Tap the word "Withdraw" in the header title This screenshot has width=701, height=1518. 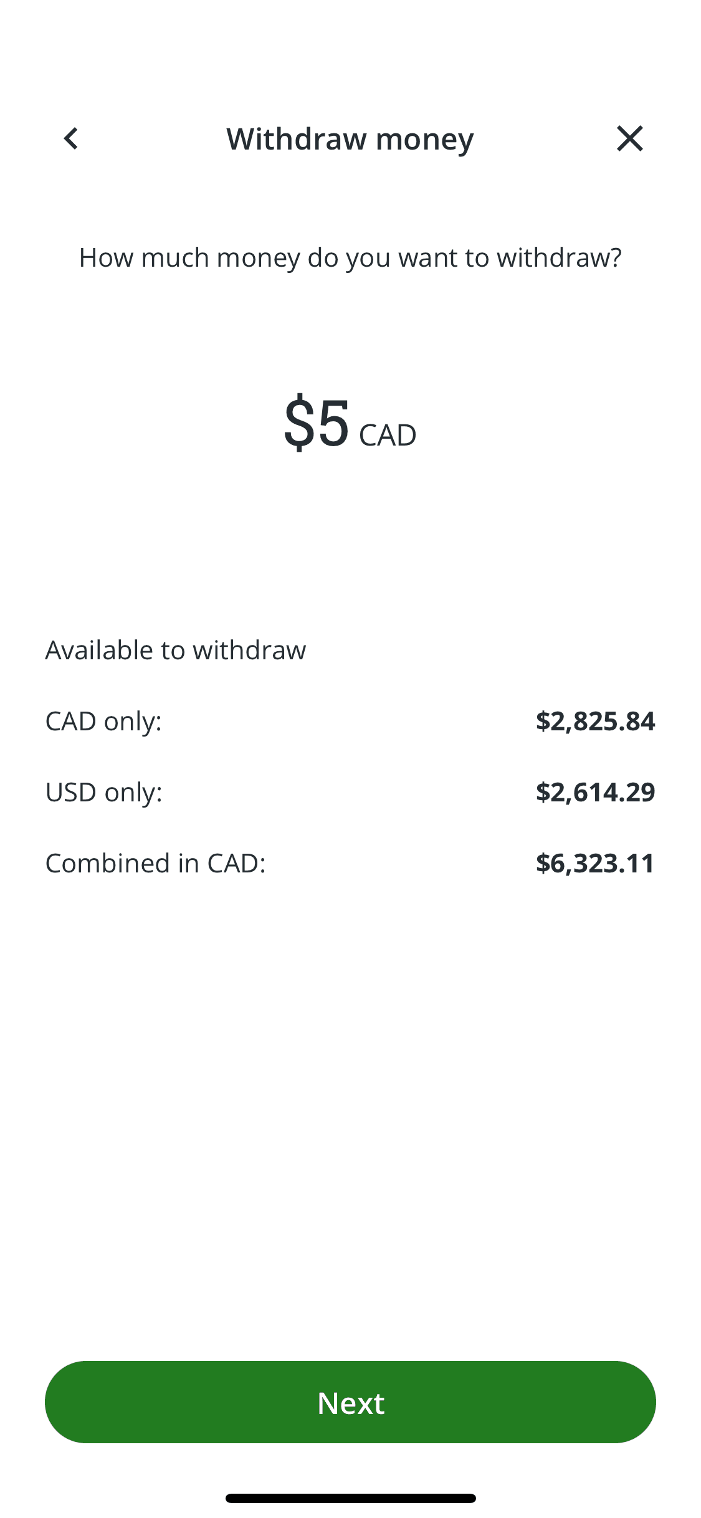(297, 138)
